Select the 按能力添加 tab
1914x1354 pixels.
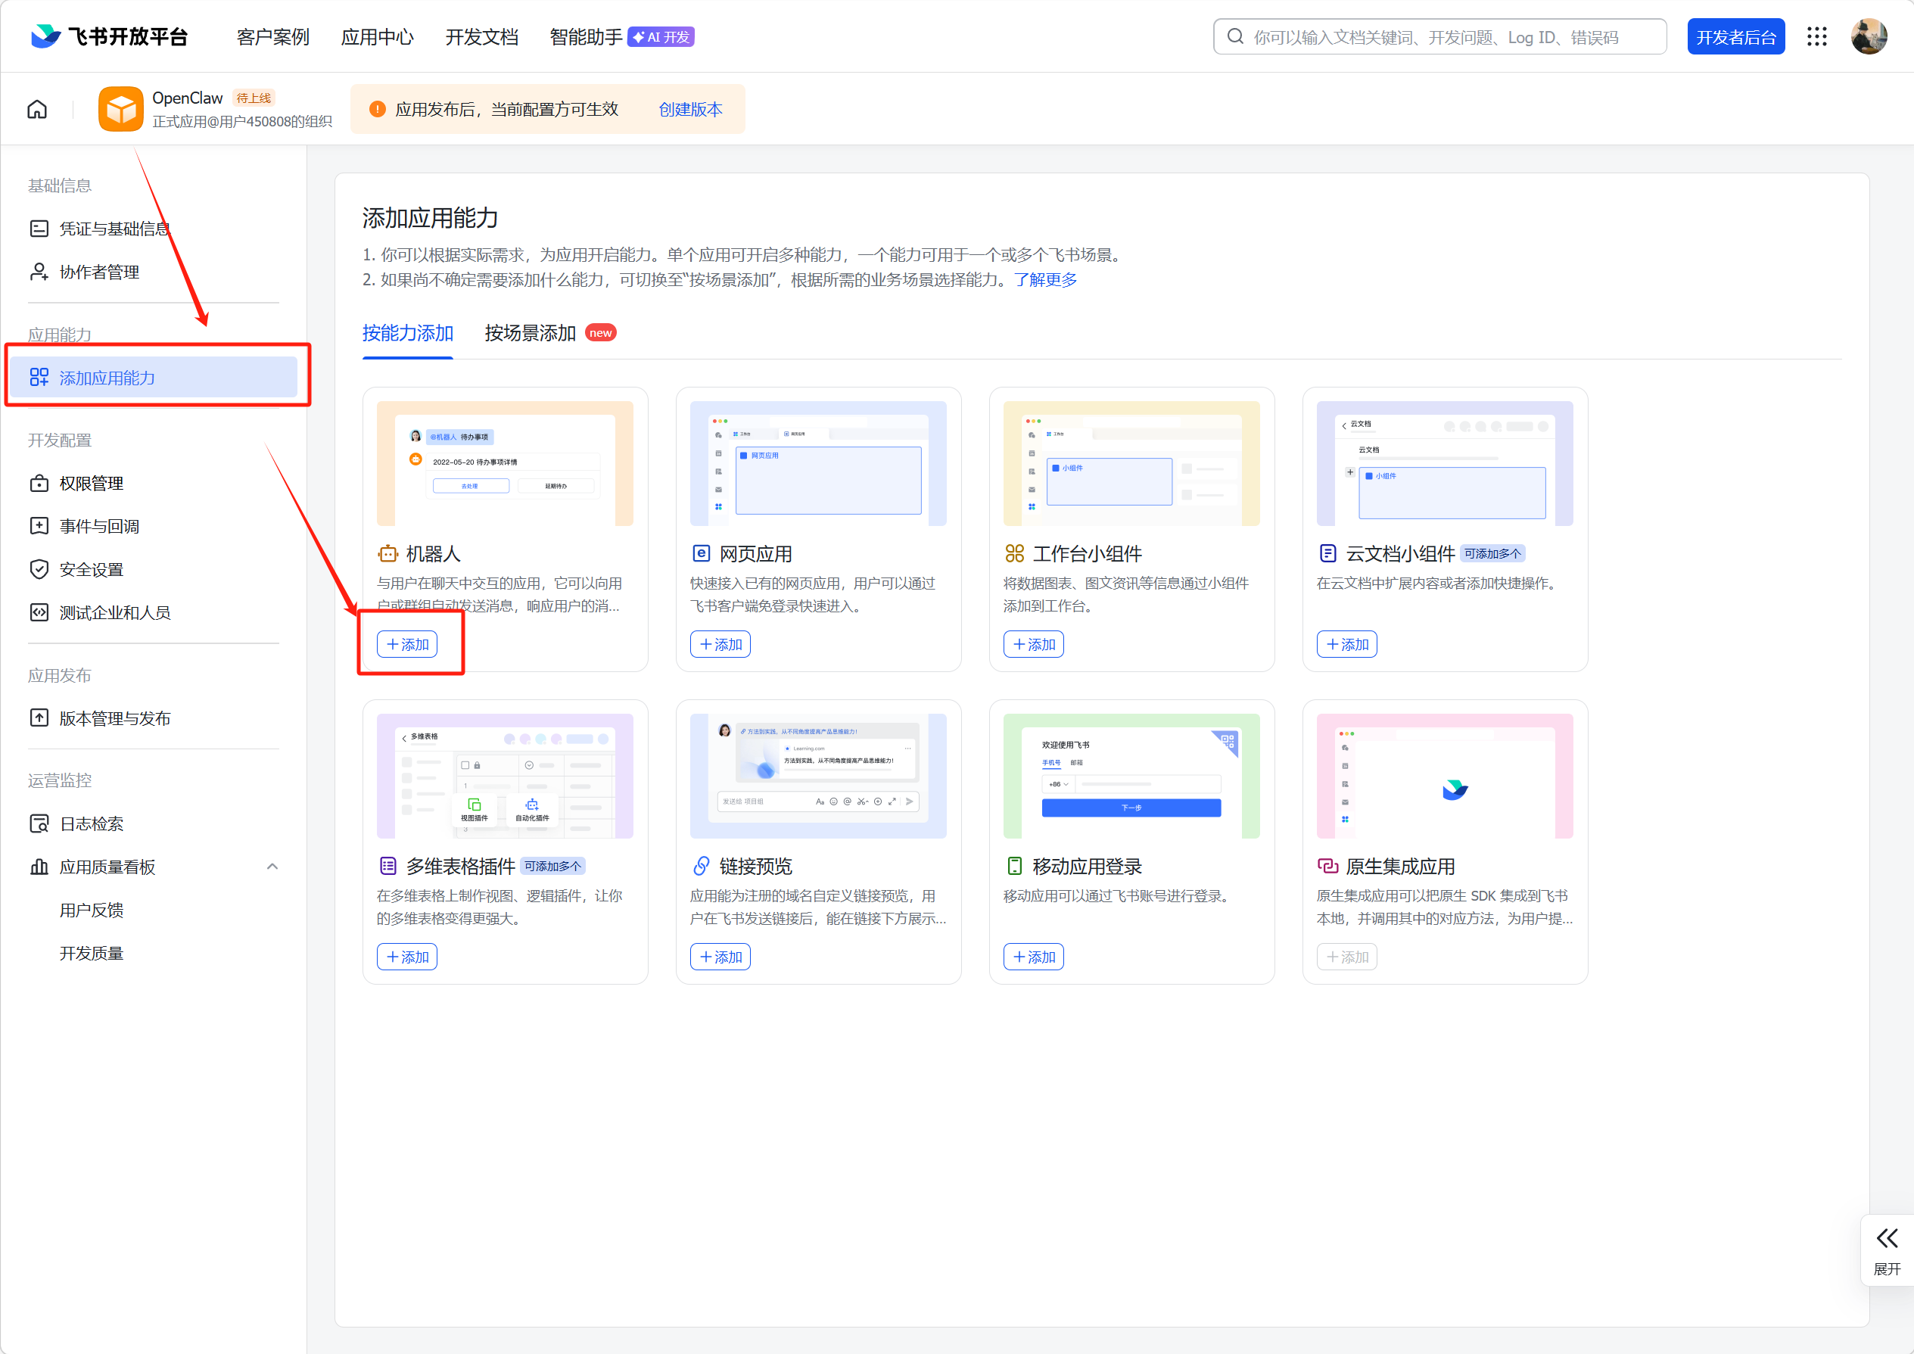(x=408, y=334)
